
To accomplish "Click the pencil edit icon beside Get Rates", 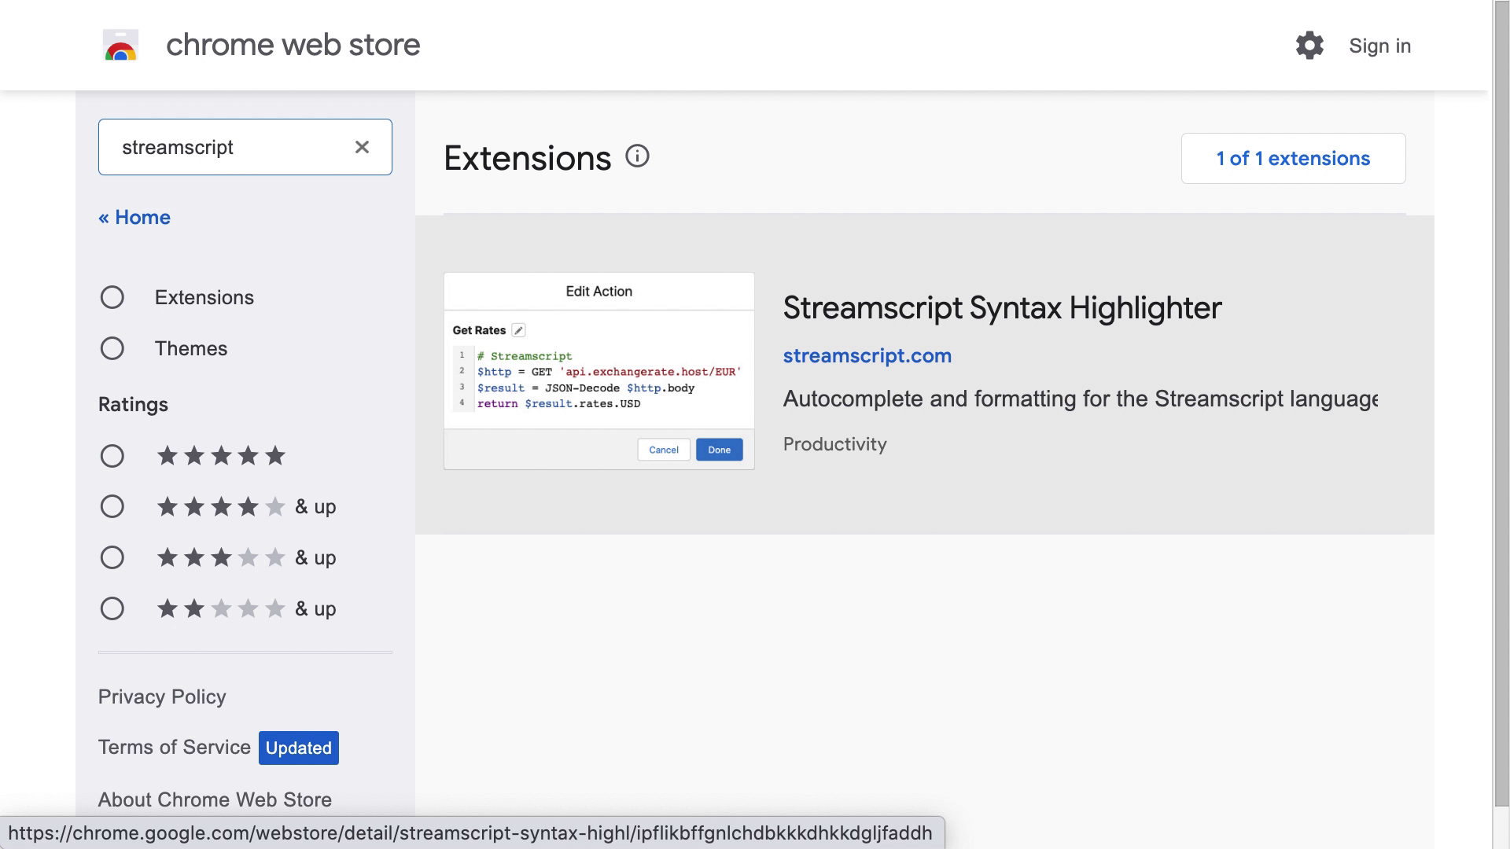I will pos(518,330).
